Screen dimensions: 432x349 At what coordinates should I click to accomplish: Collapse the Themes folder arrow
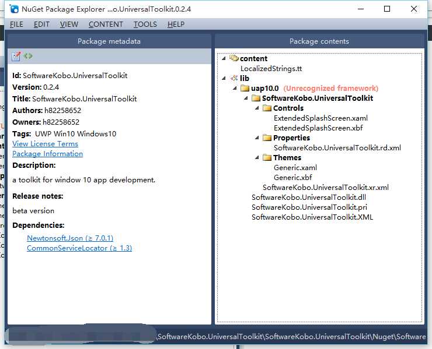tap(257, 157)
